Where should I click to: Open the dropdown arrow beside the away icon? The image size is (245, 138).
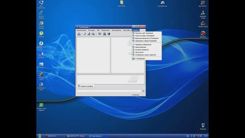point(96,34)
